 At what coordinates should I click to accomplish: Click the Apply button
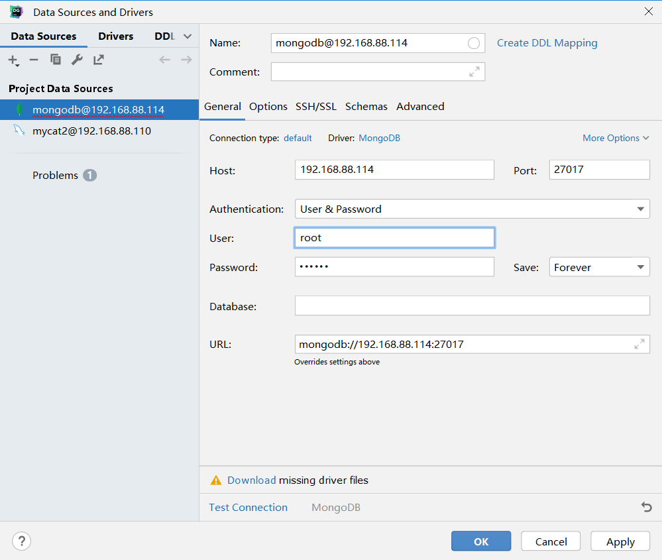click(x=620, y=541)
